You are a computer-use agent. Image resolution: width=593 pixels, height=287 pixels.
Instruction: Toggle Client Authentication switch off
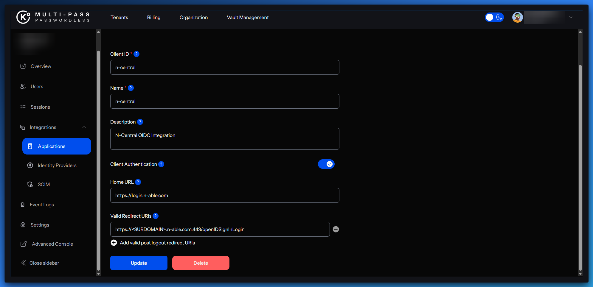[326, 164]
